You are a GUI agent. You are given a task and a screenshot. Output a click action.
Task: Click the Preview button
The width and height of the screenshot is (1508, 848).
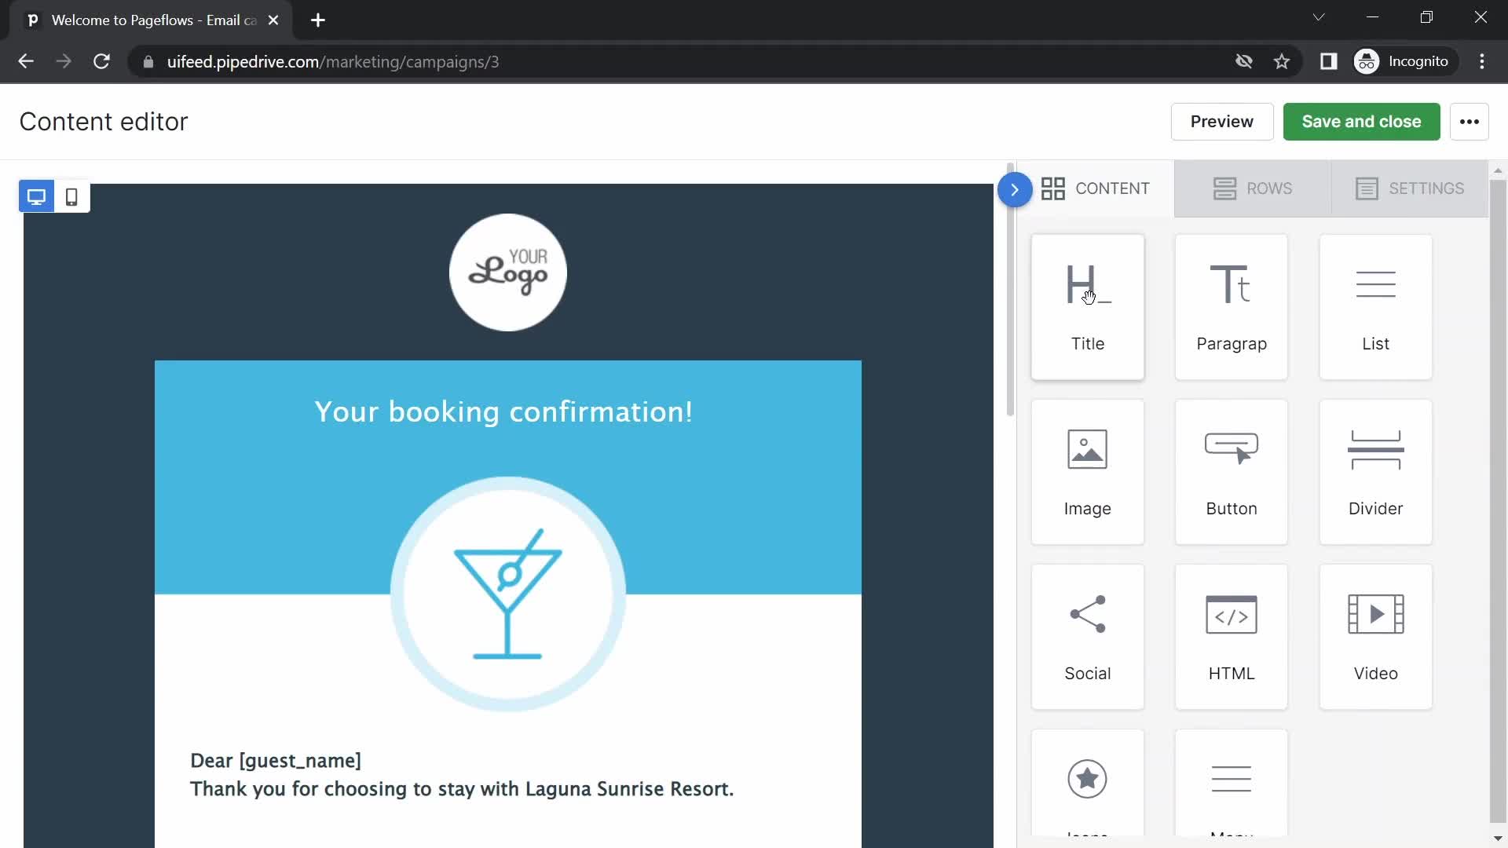click(1222, 121)
